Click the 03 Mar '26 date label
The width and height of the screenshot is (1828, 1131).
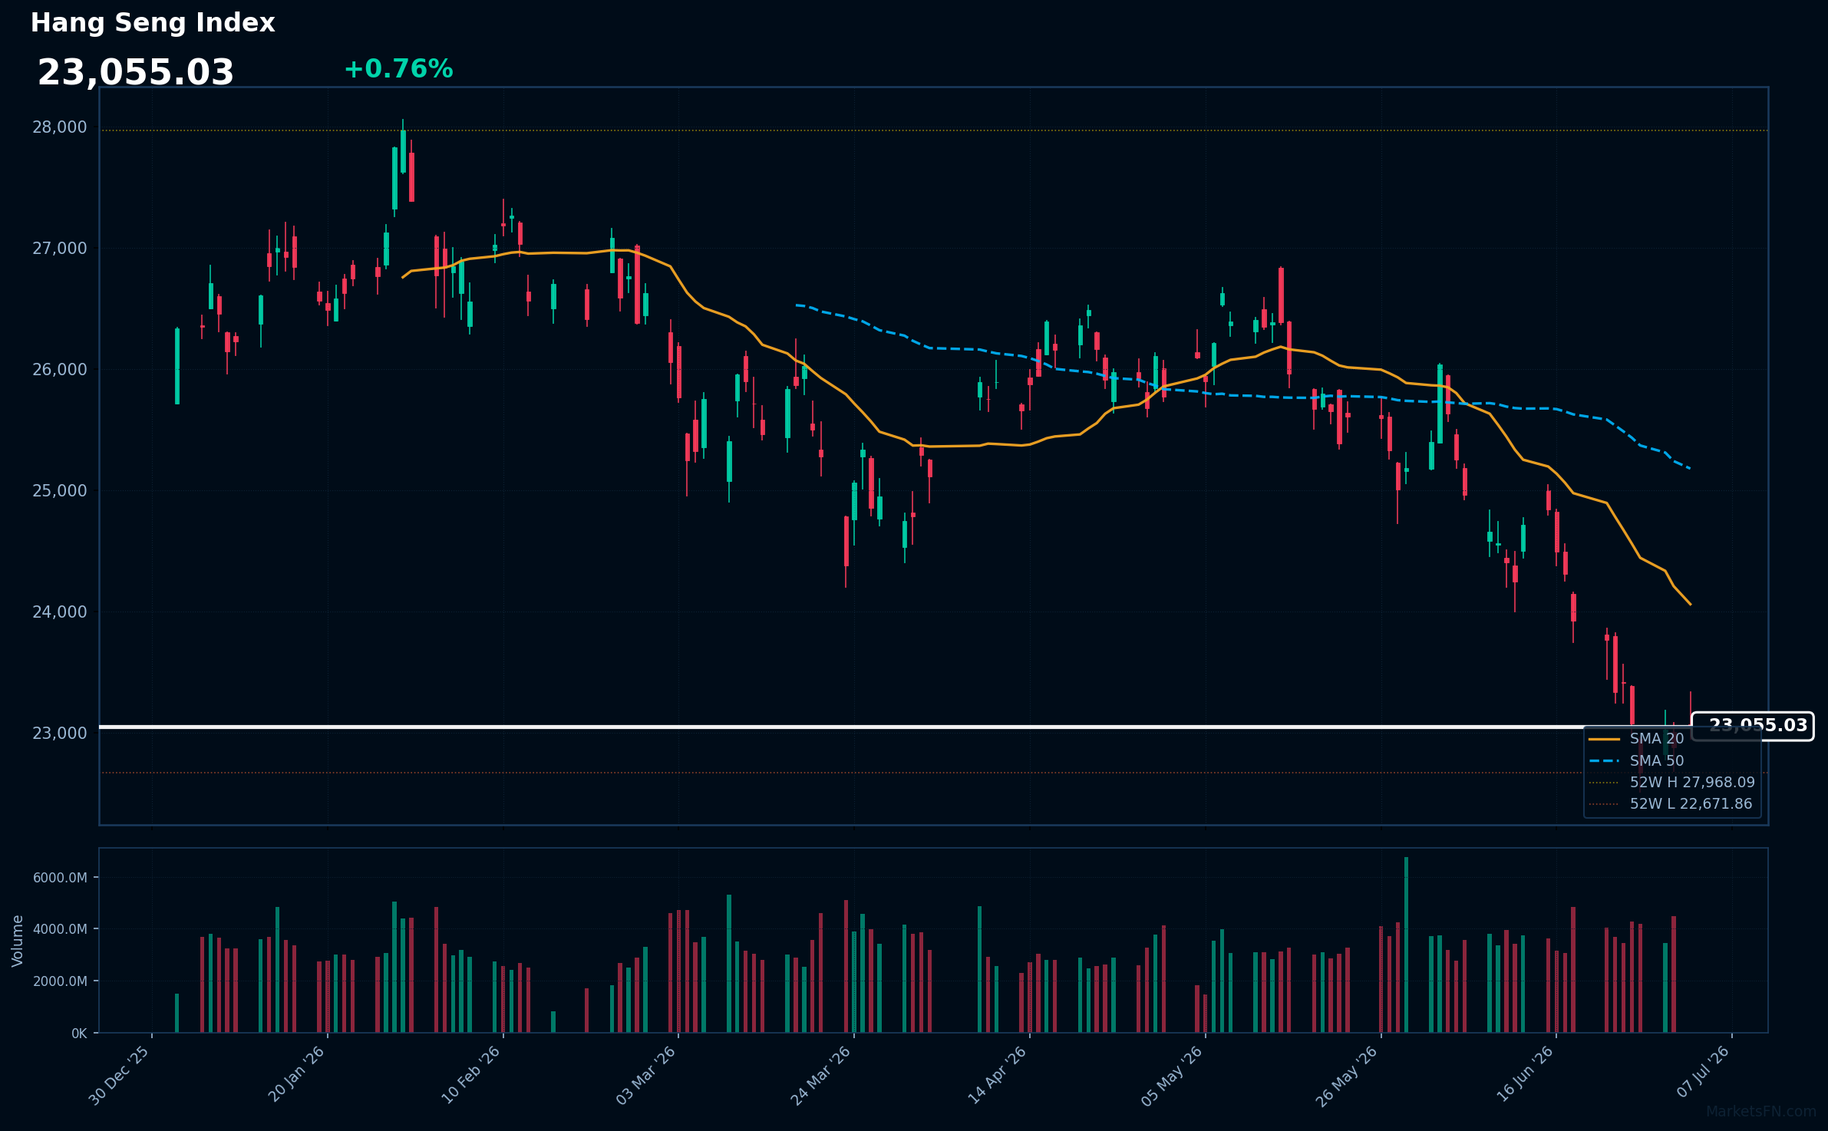[646, 1075]
